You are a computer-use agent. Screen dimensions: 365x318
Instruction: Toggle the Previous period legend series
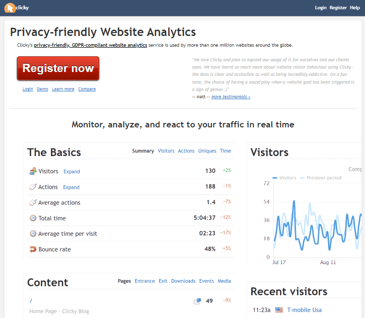click(321, 178)
